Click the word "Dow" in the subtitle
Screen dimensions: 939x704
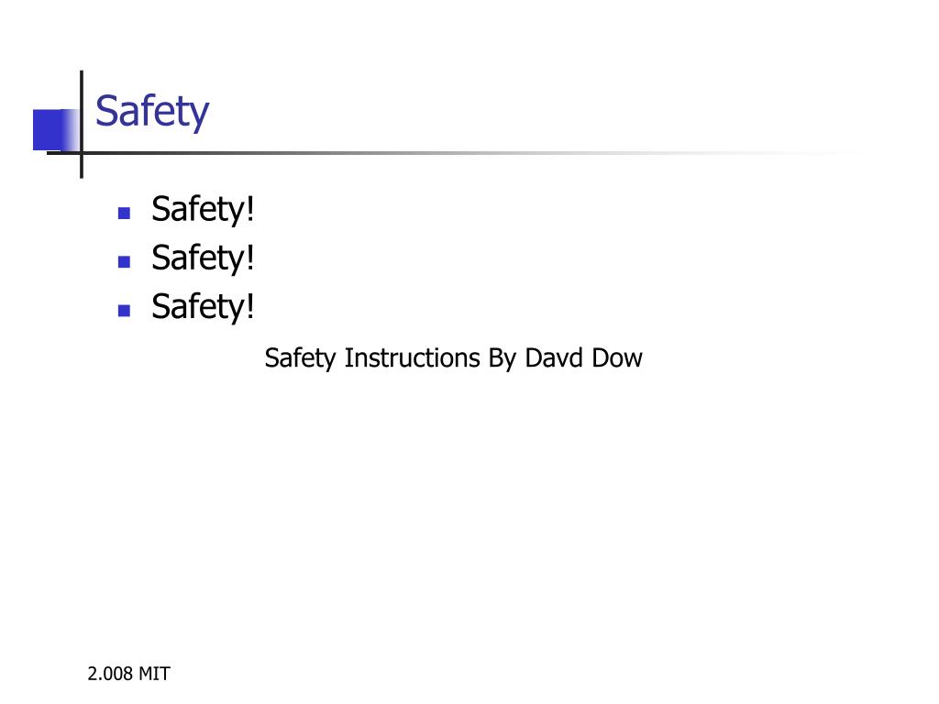click(617, 358)
